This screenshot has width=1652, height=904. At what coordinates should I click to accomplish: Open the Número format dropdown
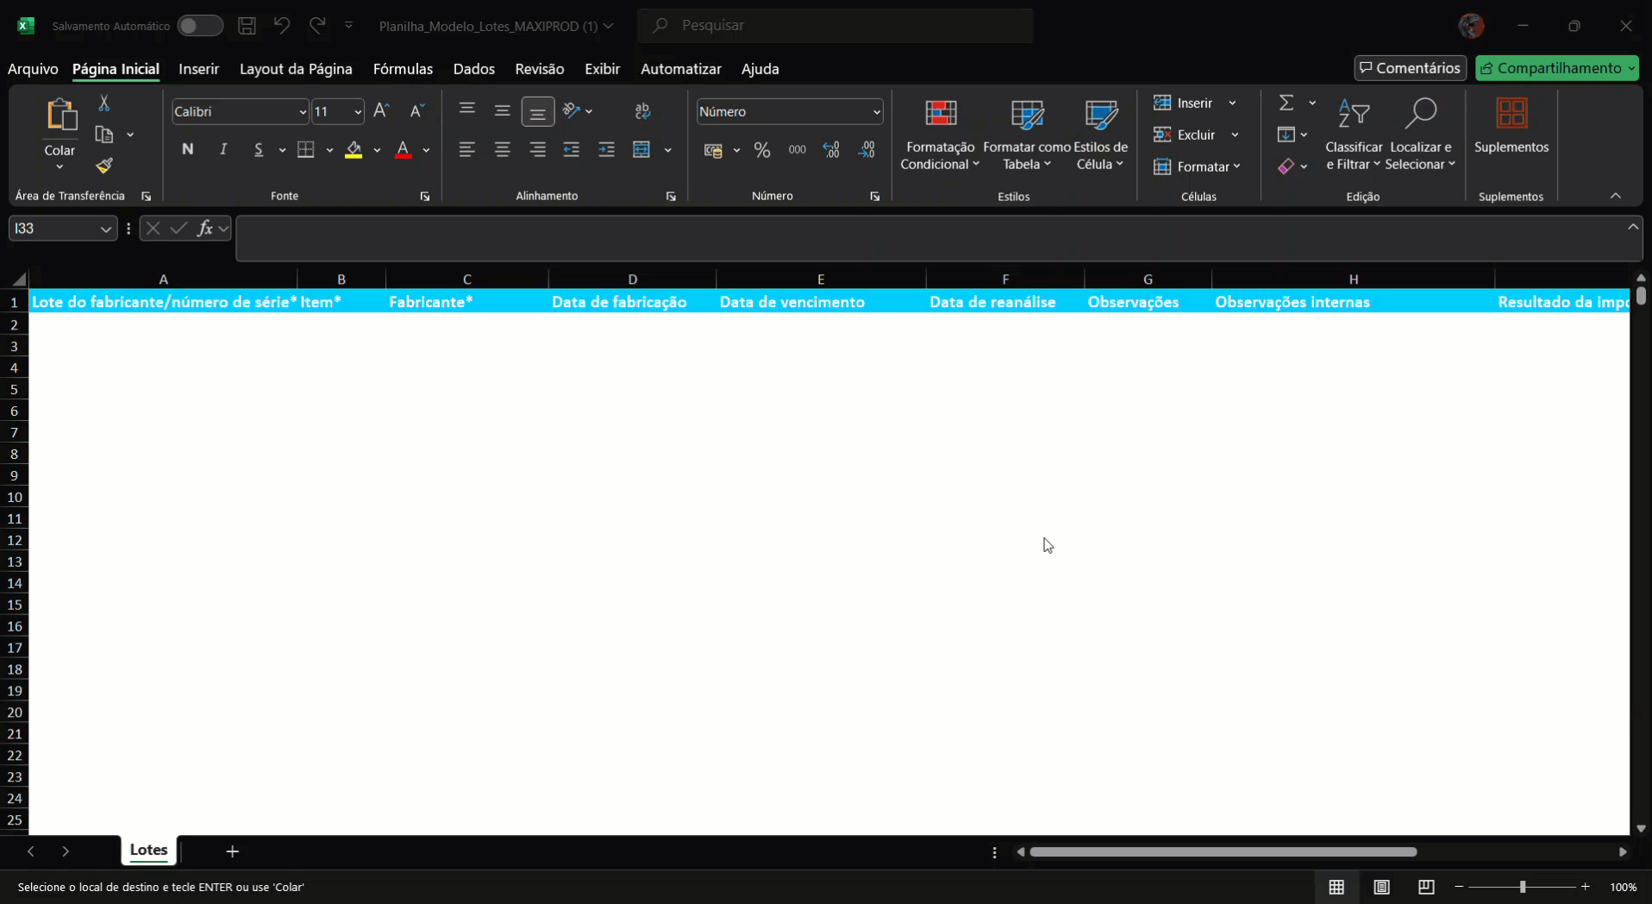pos(877,112)
